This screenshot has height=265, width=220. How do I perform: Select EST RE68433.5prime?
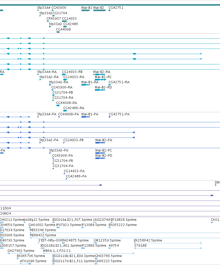(43, 235)
